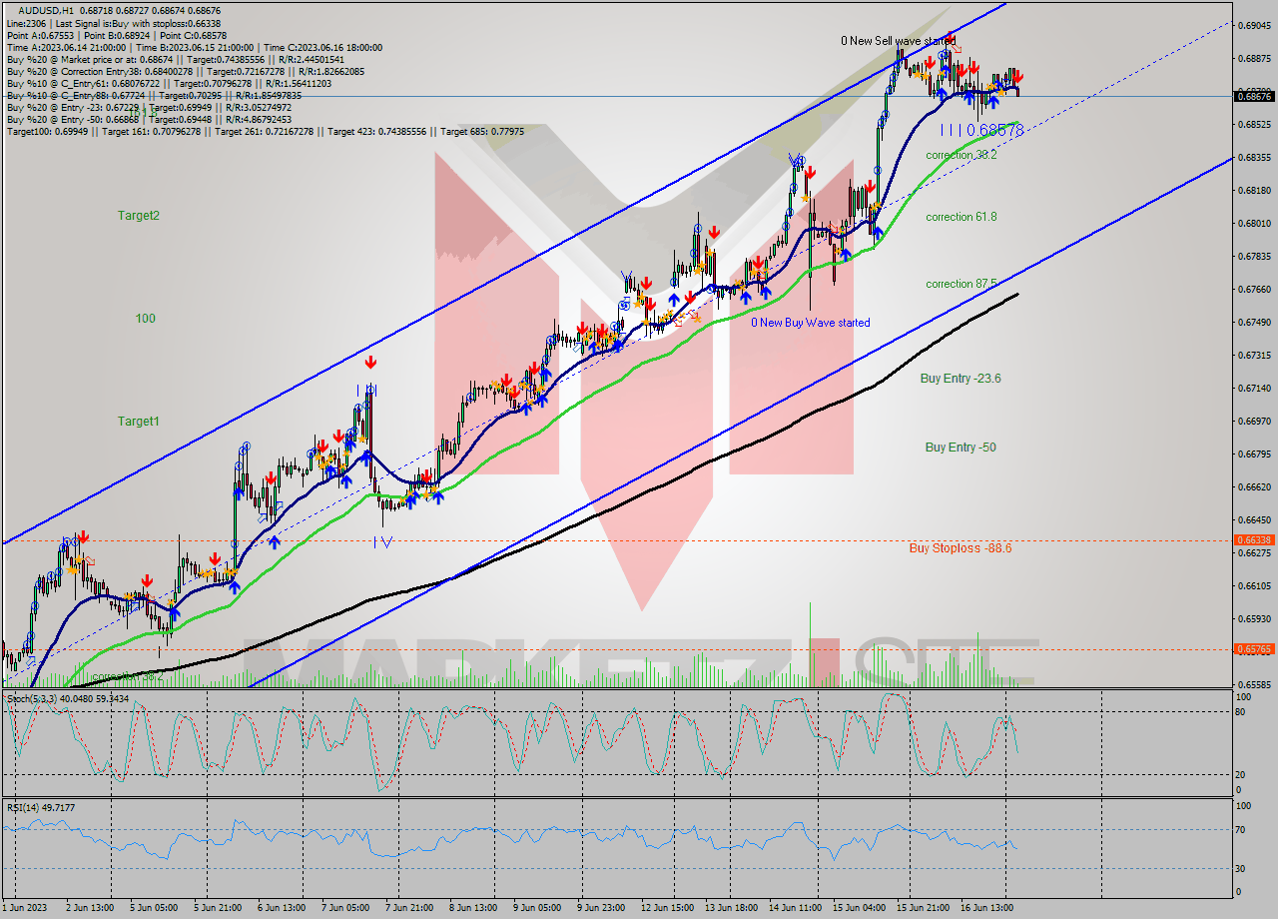This screenshot has height=919, width=1278.
Task: Click the '12 Jun 15:00' time label
Action: point(667,907)
